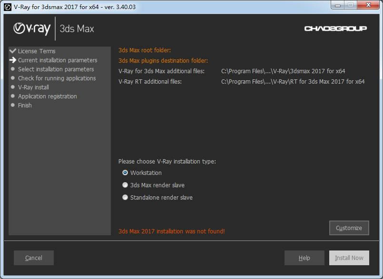Click the V-Ray for 3ds Max additional files label
This screenshot has height=279, width=383.
(161, 71)
